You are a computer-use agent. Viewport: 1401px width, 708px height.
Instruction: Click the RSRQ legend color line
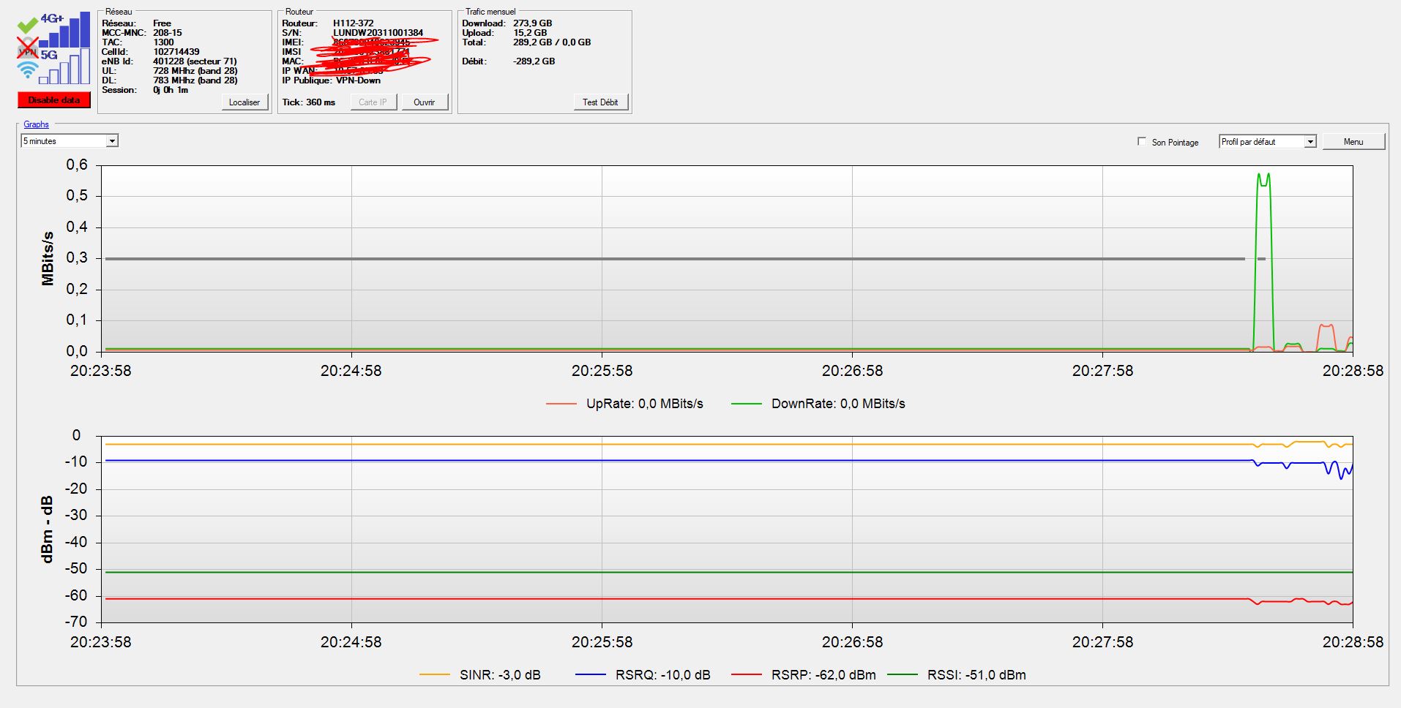click(x=591, y=675)
